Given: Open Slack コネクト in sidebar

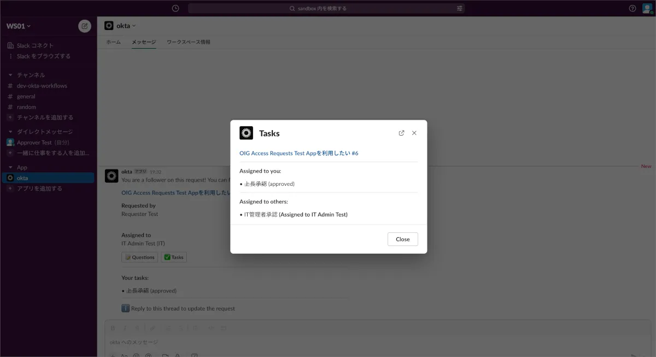Looking at the screenshot, I should click(x=35, y=45).
